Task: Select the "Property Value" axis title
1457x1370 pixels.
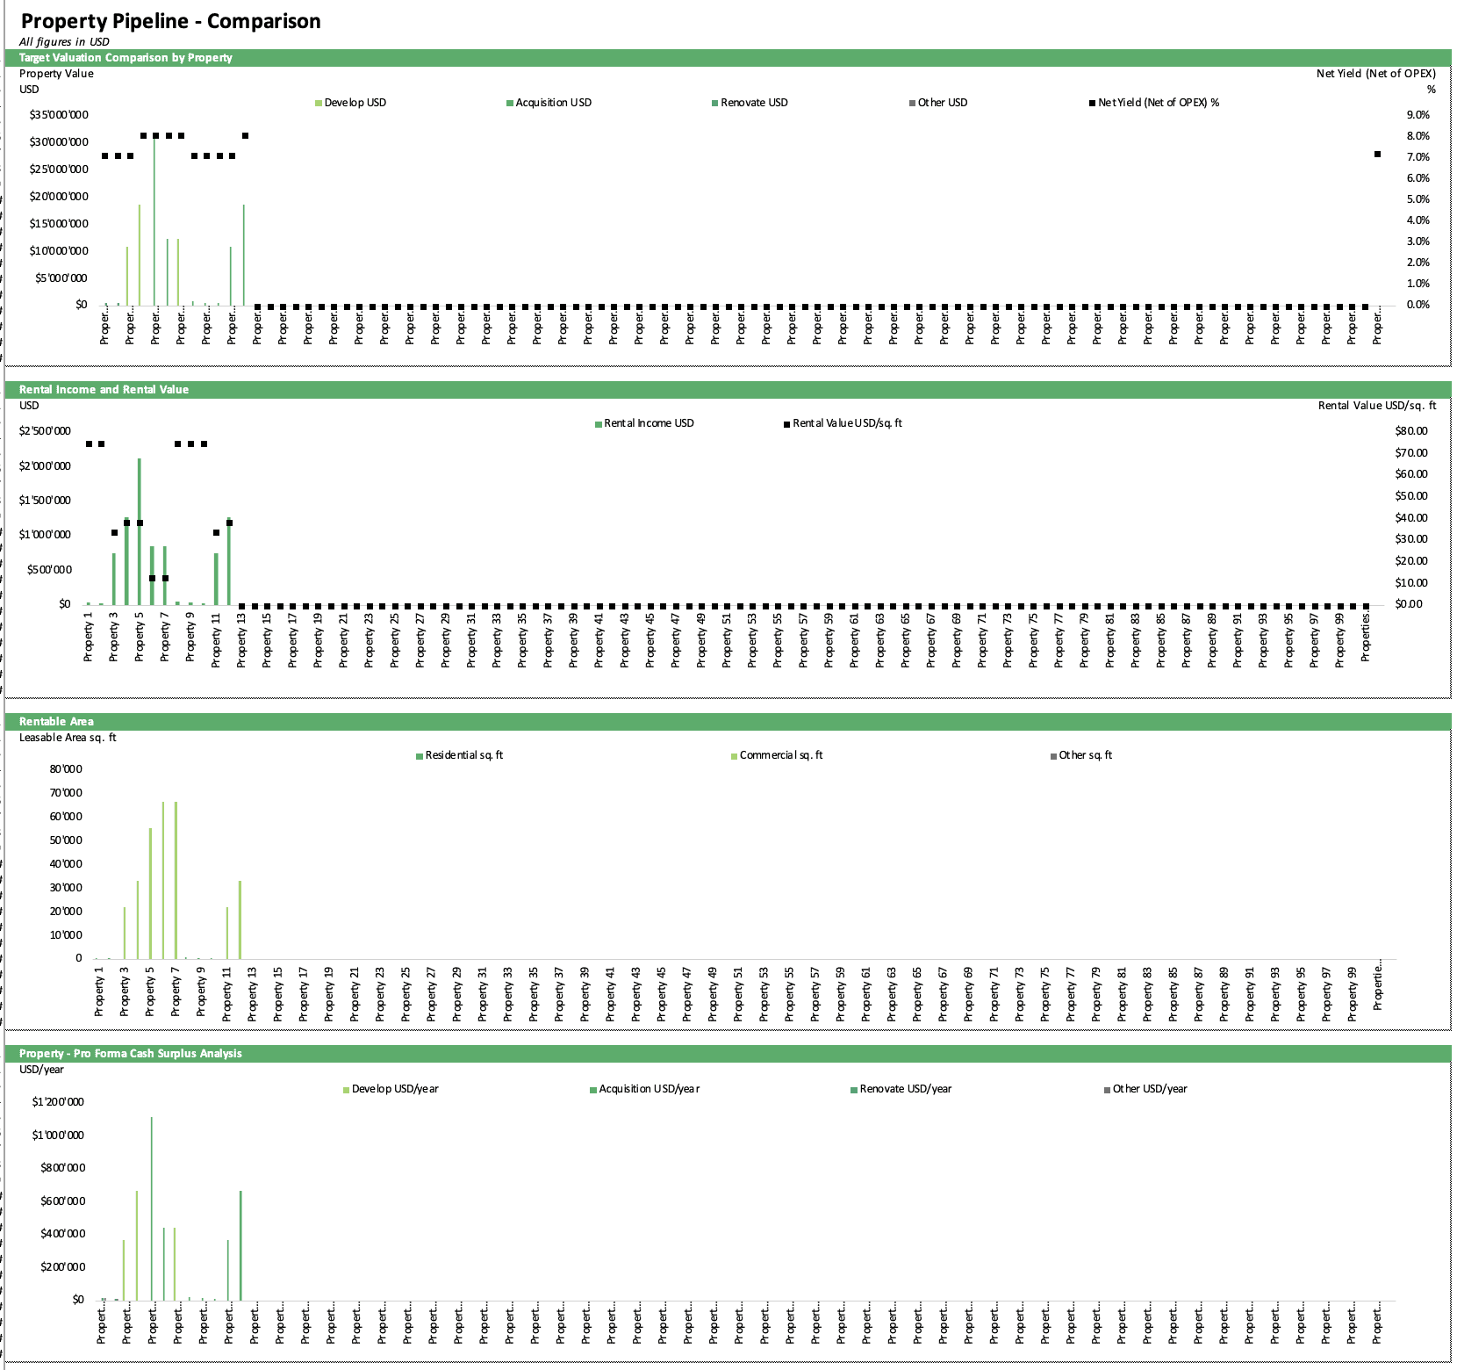Action: [56, 74]
